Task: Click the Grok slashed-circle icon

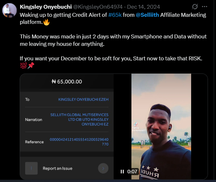Action: click(x=195, y=6)
